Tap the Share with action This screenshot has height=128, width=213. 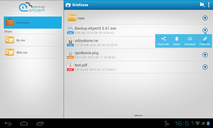tap(163, 41)
